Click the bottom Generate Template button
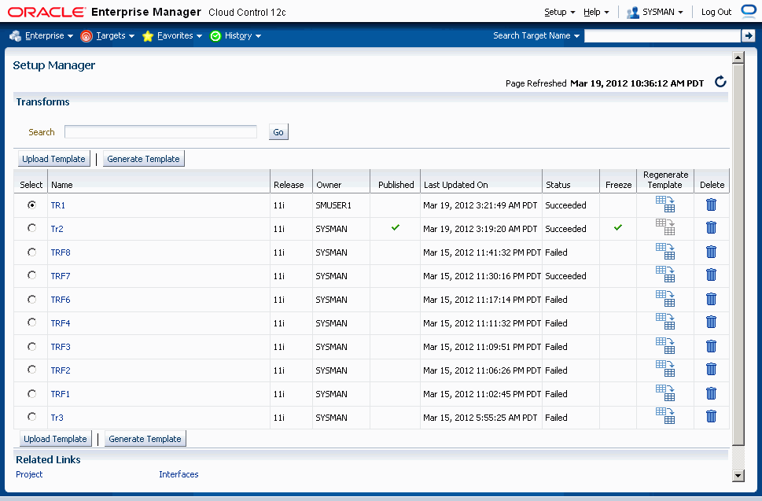762x501 pixels. click(145, 439)
